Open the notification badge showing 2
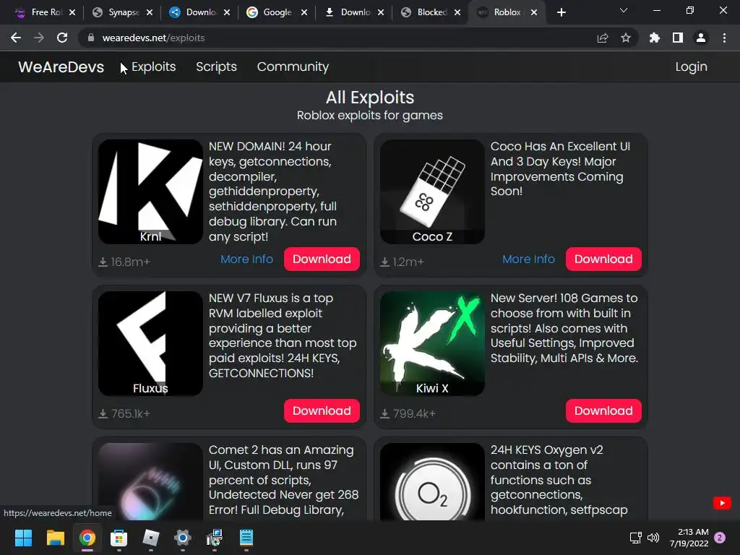This screenshot has width=740, height=555. (720, 538)
